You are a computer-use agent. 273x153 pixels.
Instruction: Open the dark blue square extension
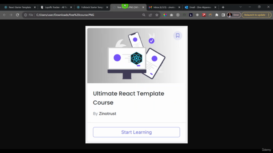[x=191, y=15]
